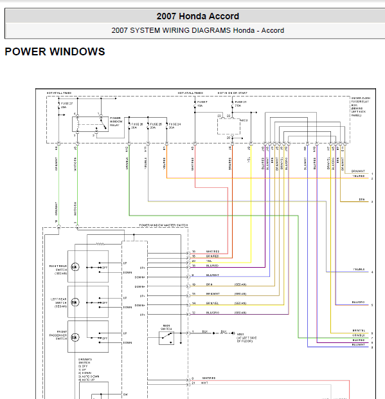385x399 pixels.
Task: Click the Driver's Switch position legend
Action: [89, 370]
